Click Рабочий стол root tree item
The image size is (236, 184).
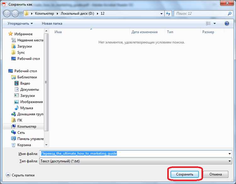25,71
